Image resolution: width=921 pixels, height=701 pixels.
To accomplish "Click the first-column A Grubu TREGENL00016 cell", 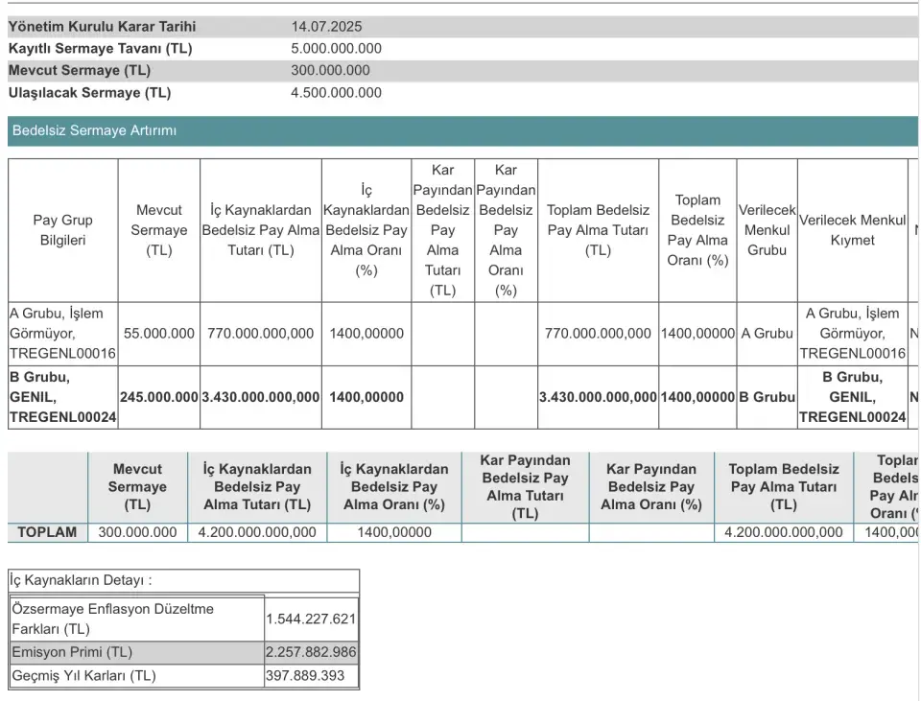I will [x=62, y=334].
